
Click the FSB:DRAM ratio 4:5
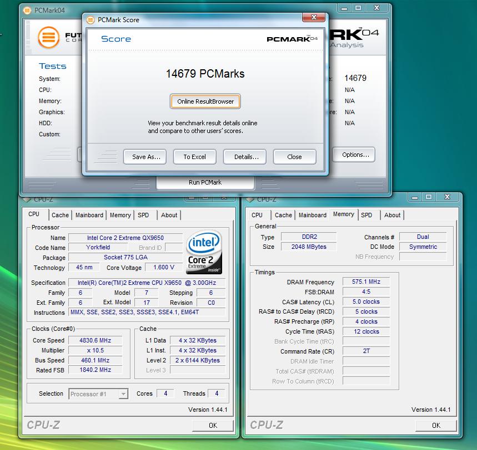[366, 292]
